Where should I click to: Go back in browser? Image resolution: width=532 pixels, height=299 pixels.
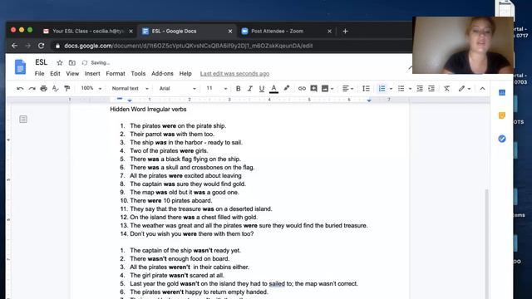click(14, 46)
